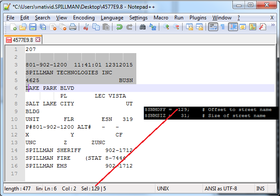This screenshot has width=280, height=196.
Task: Toggle the Word Wrap toolbar button
Action: point(213,27)
